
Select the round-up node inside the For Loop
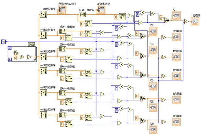[29, 57]
